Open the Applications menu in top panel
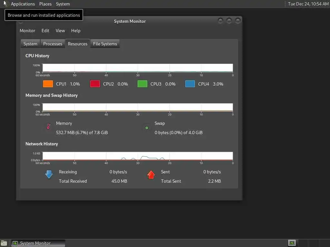The image size is (330, 247). 23,4
